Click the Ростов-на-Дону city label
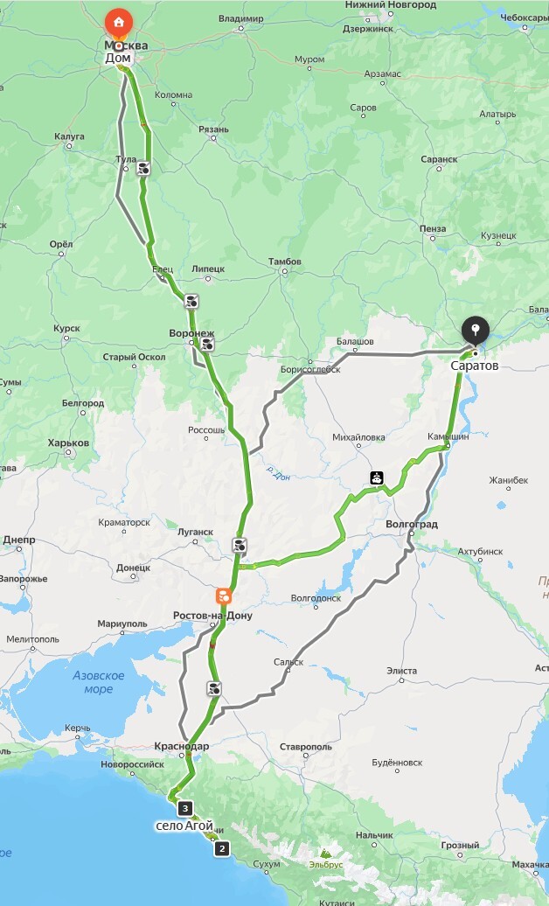Viewport: 549px width, 906px height. pyautogui.click(x=212, y=616)
